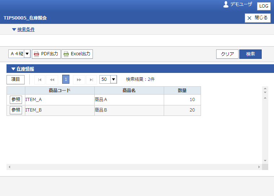Click the デモユーザ user icon
Viewport: 274px width, 196px height.
point(226,4)
